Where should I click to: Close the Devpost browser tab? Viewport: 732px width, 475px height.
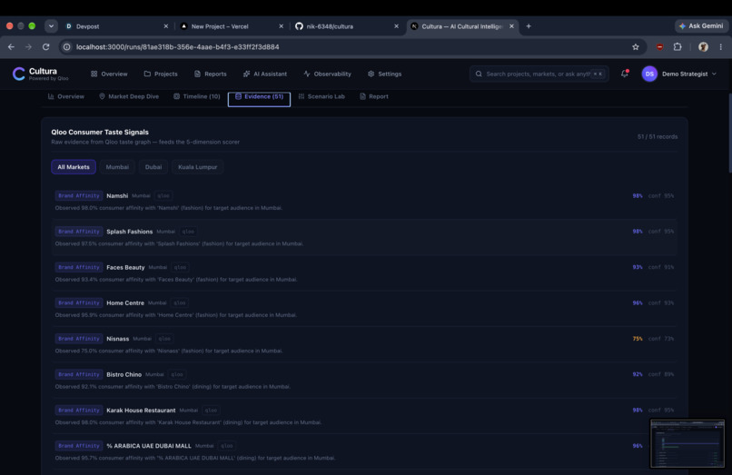coord(165,26)
